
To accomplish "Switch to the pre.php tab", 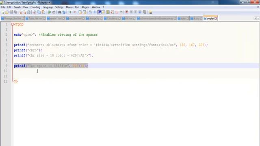I will [210, 18].
